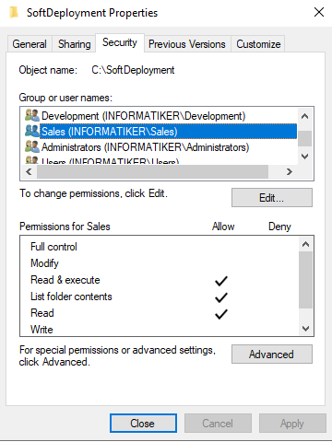Image resolution: width=332 pixels, height=442 pixels.
Task: Select the Development group entry
Action: [x=144, y=116]
